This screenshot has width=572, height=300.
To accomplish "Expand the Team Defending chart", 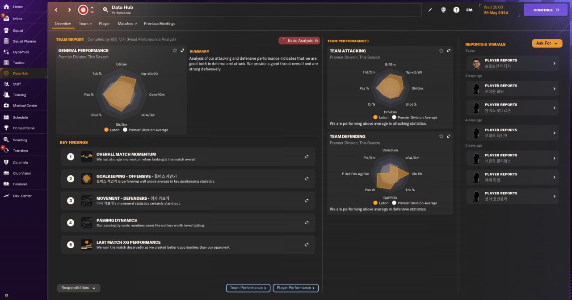I will (x=449, y=136).
